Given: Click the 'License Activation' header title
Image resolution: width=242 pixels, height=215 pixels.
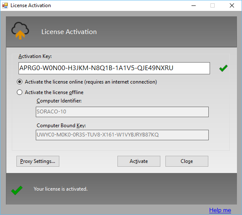Looking at the screenshot, I should 69,32.
